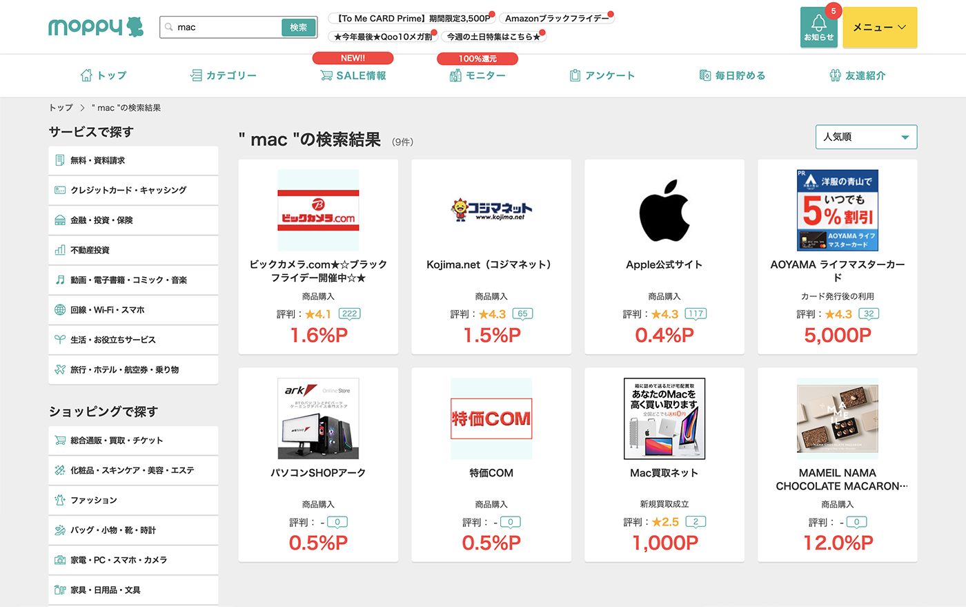Viewport: 966px width, 607px height.
Task: Open the トップ navigation tab
Action: [103, 75]
